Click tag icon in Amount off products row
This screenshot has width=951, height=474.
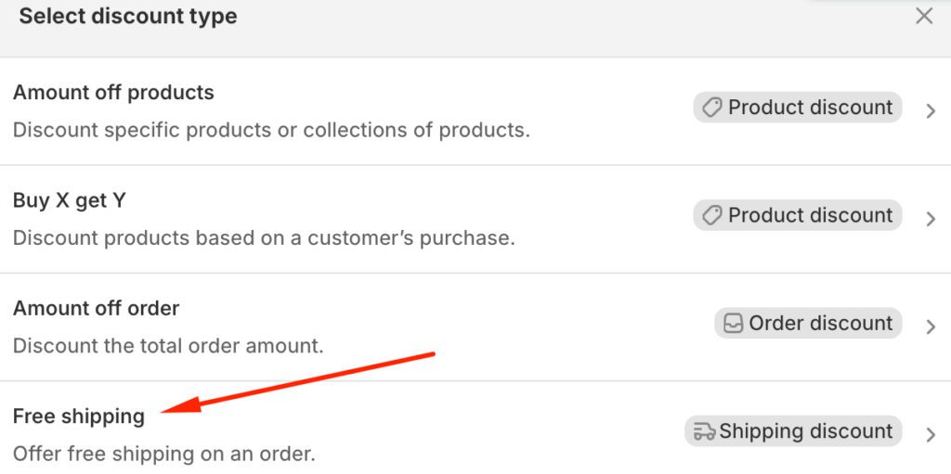[x=712, y=108]
